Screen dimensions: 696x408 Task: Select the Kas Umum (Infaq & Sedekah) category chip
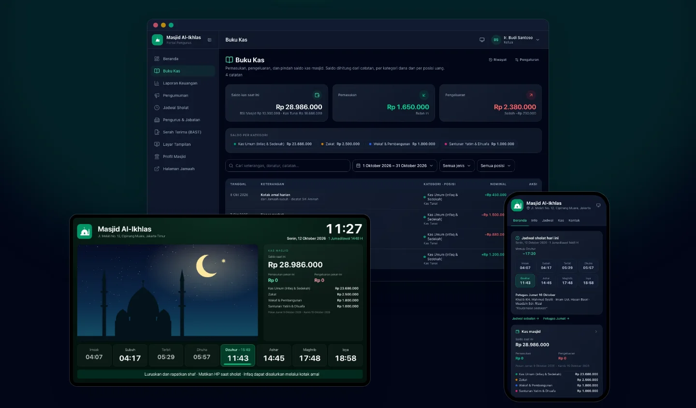tap(273, 144)
